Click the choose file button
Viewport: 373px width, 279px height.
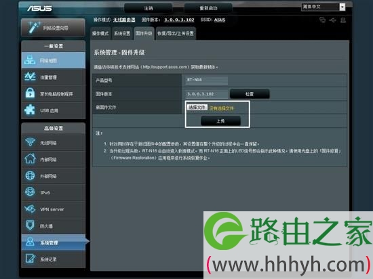(197, 107)
